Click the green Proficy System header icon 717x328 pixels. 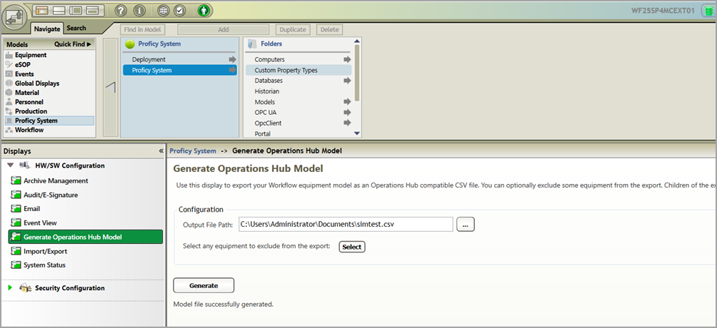coord(129,44)
